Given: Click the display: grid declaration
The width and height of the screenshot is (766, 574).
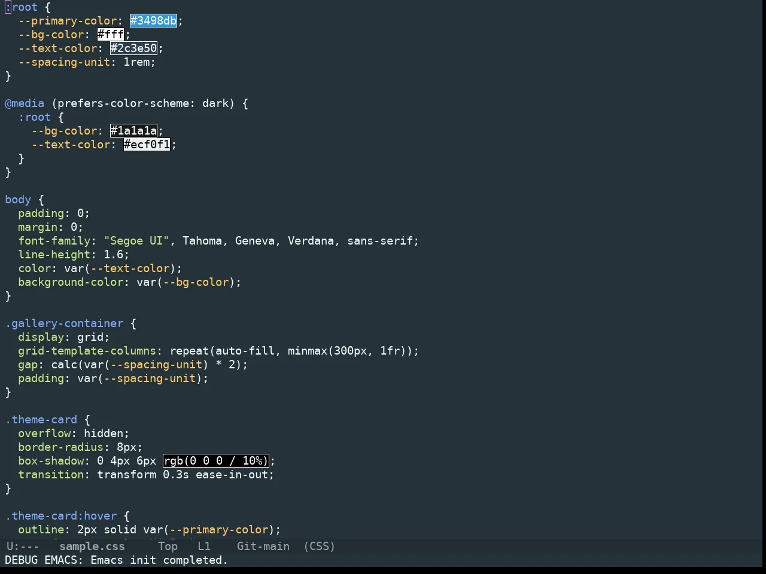Looking at the screenshot, I should pyautogui.click(x=64, y=337).
